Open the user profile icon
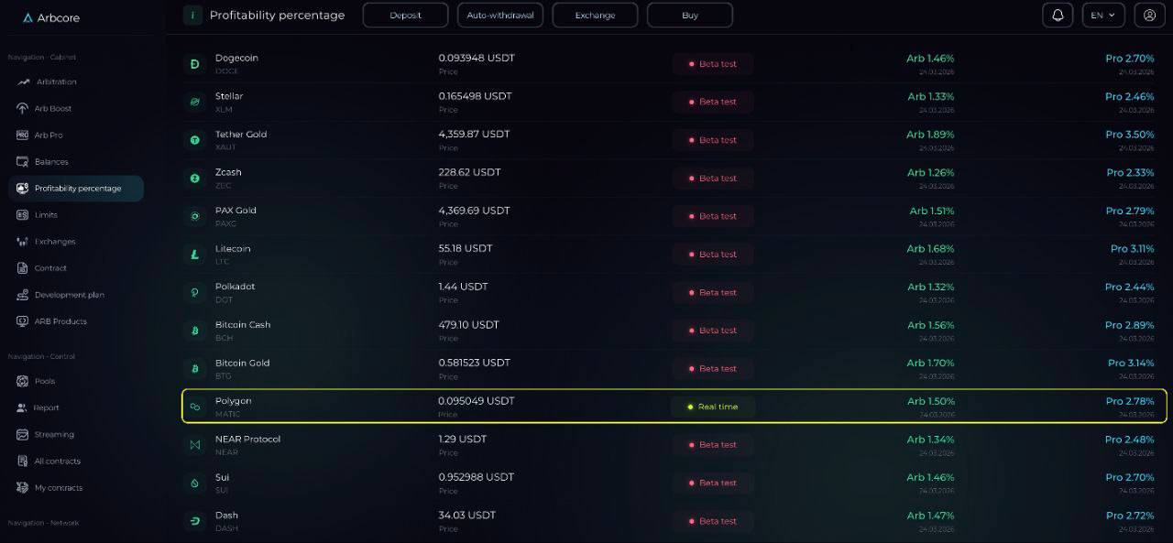Image resolution: width=1173 pixels, height=543 pixels. click(x=1149, y=16)
